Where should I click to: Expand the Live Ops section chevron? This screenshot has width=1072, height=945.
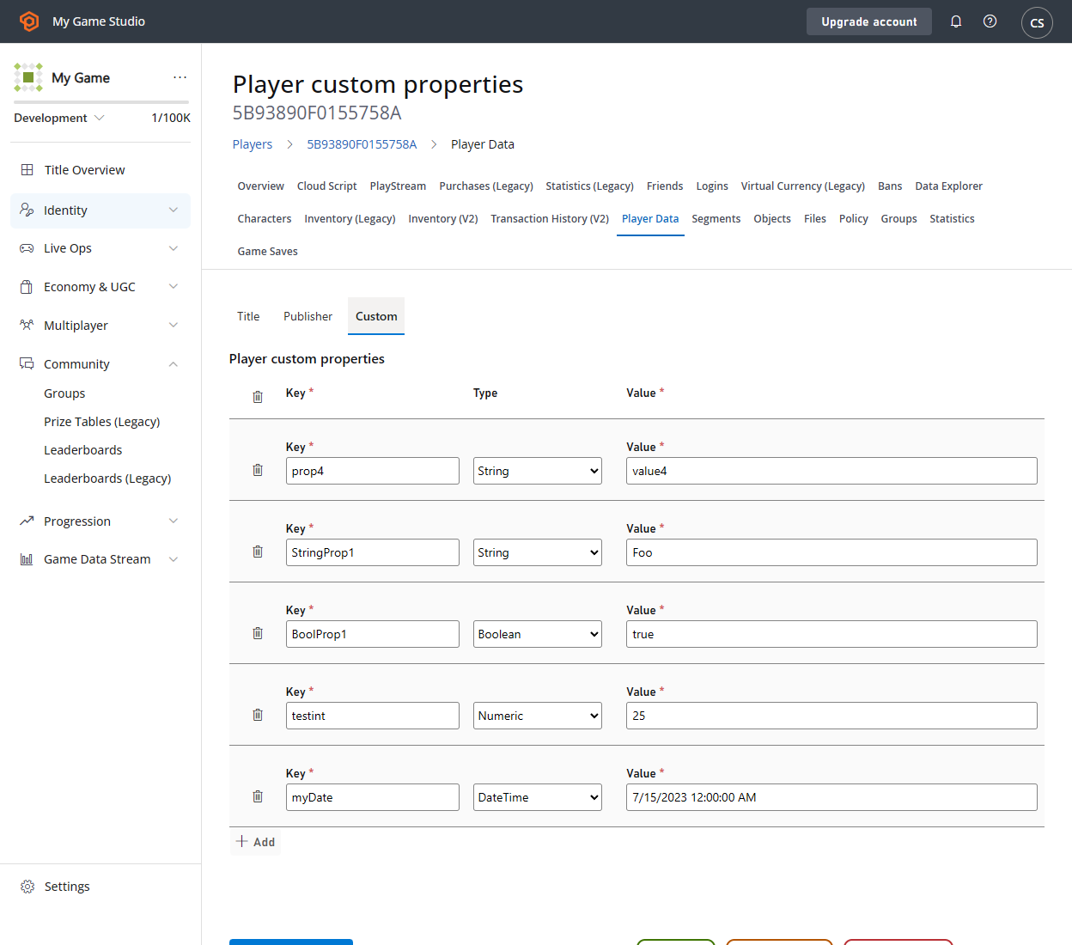point(174,248)
